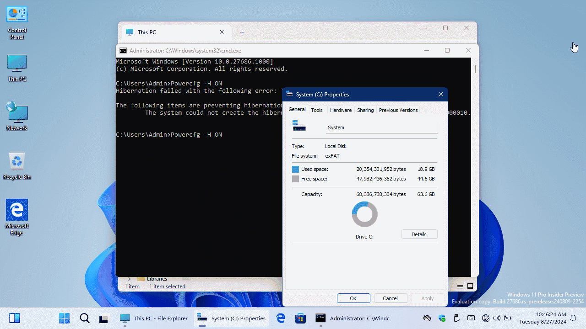The width and height of the screenshot is (586, 329).
Task: Click the free space gray color swatch
Action: 295,179
